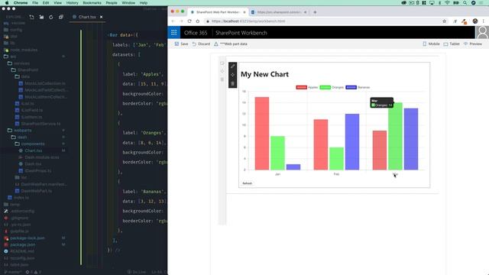Click the move web part icon
The image size is (489, 275).
click(232, 75)
